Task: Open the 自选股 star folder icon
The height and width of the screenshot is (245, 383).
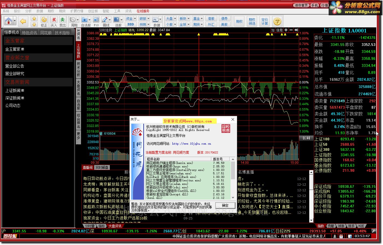Action: click(85, 20)
